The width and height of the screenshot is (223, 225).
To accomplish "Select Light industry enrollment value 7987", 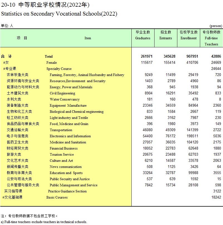I will [x=194, y=118].
